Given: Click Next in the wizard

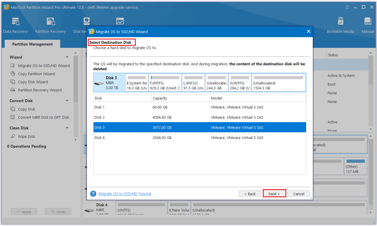Looking at the screenshot, I should pyautogui.click(x=274, y=194).
